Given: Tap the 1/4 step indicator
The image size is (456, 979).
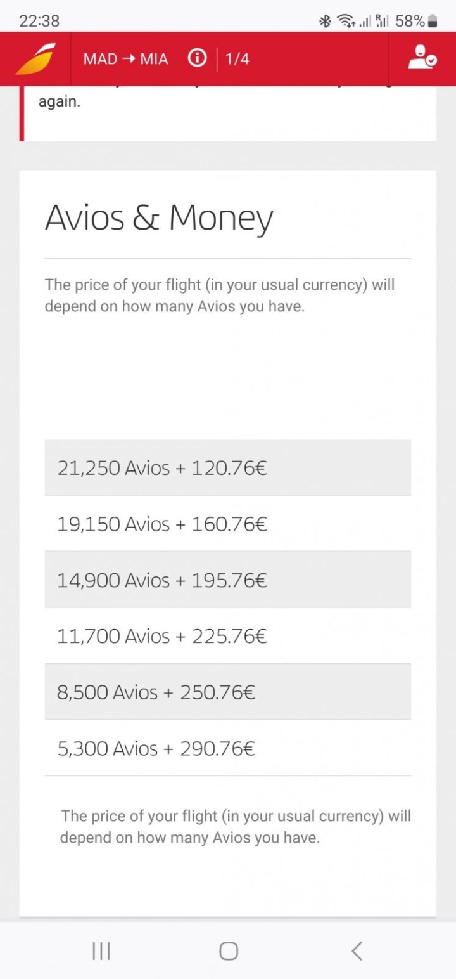Looking at the screenshot, I should coord(237,59).
